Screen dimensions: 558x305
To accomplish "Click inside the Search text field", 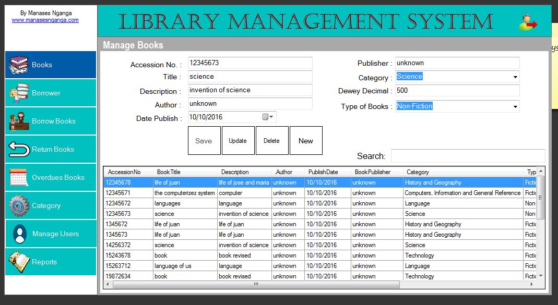I will pos(467,156).
